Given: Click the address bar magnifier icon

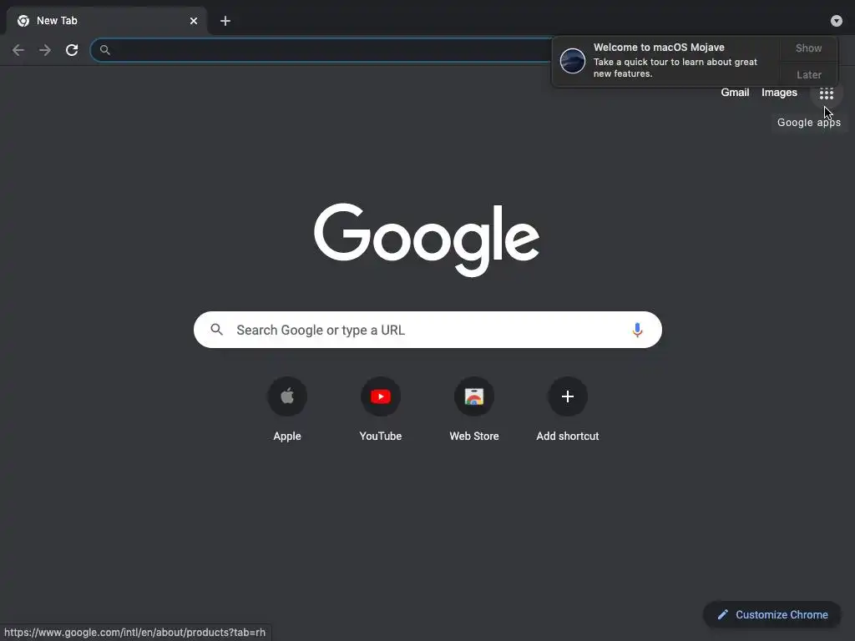Looking at the screenshot, I should (104, 50).
